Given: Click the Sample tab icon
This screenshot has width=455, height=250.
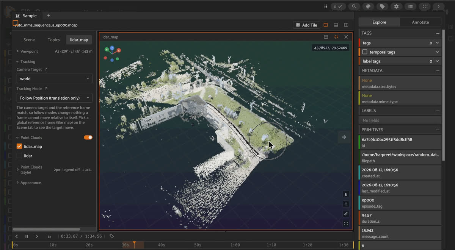Looking at the screenshot, I should pyautogui.click(x=17, y=16).
